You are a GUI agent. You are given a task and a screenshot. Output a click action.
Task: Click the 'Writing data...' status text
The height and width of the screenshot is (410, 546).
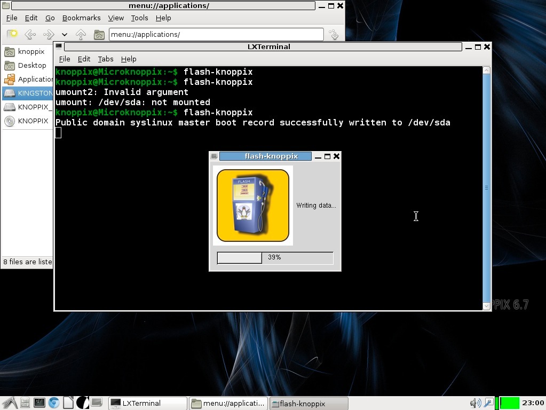[316, 206]
